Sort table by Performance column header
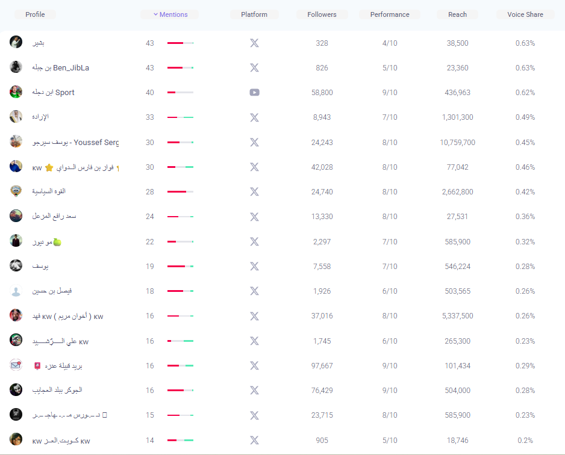 [x=390, y=14]
